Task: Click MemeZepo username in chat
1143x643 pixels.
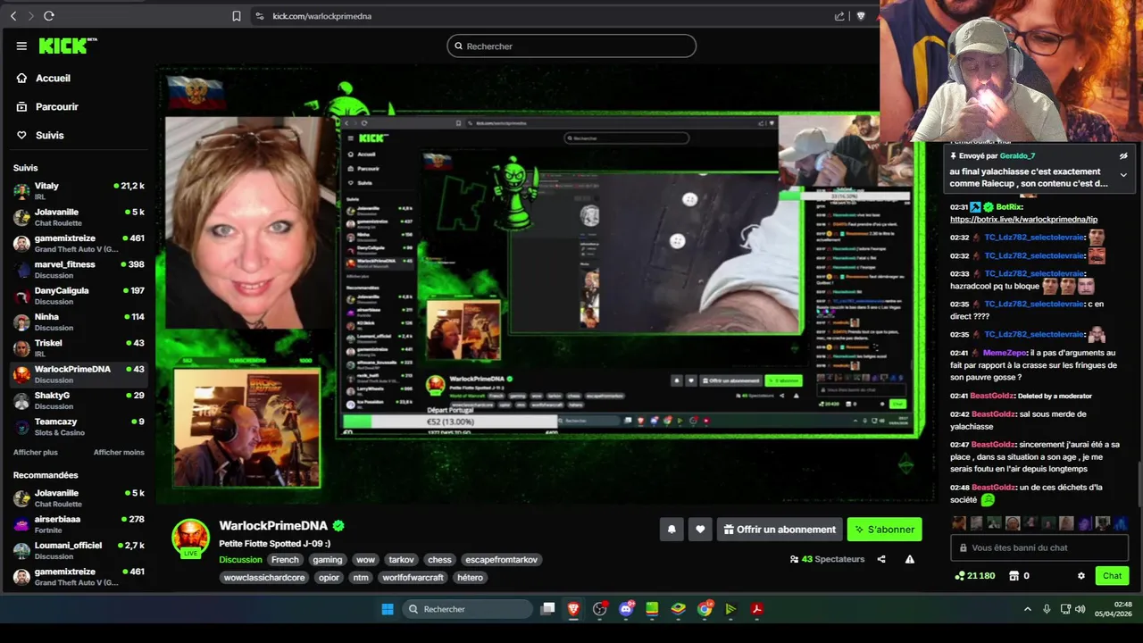Action: pos(1003,353)
